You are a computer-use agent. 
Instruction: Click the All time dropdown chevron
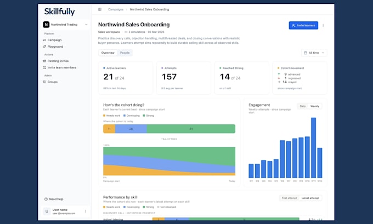[323, 53]
